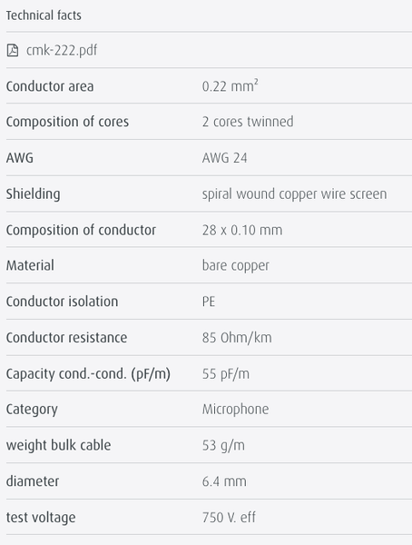Click the Capacity cond.-cond. (pF/m) label

[88, 374]
